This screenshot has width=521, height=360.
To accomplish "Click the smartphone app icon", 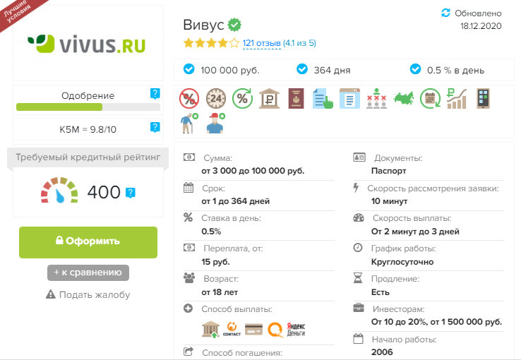I will click(483, 99).
